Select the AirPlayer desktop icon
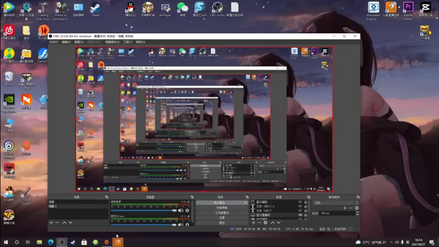This screenshot has width=439, height=247. [165, 9]
